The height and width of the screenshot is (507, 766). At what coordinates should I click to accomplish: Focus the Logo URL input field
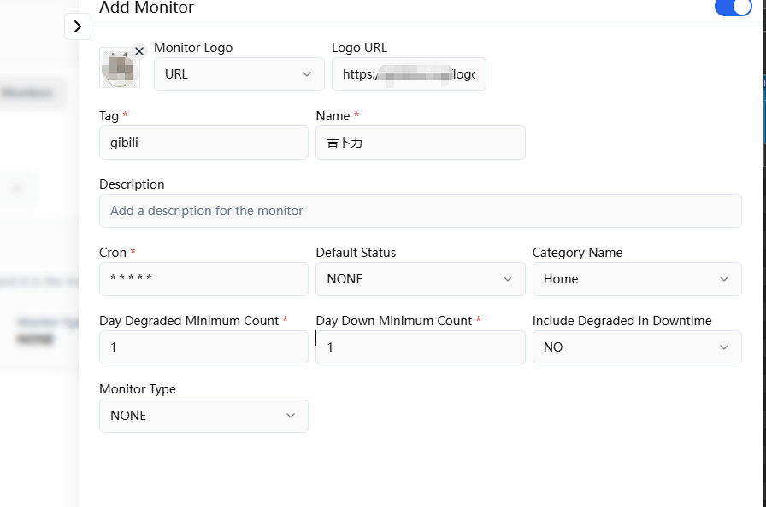409,74
